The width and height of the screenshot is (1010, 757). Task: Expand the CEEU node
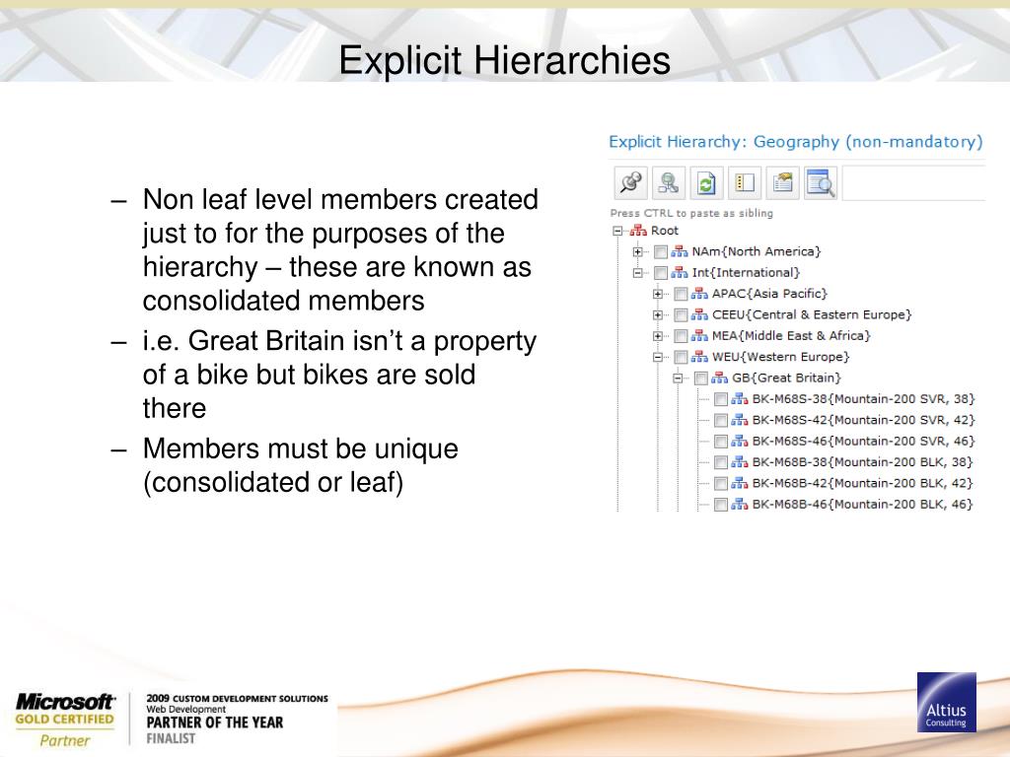tap(657, 315)
